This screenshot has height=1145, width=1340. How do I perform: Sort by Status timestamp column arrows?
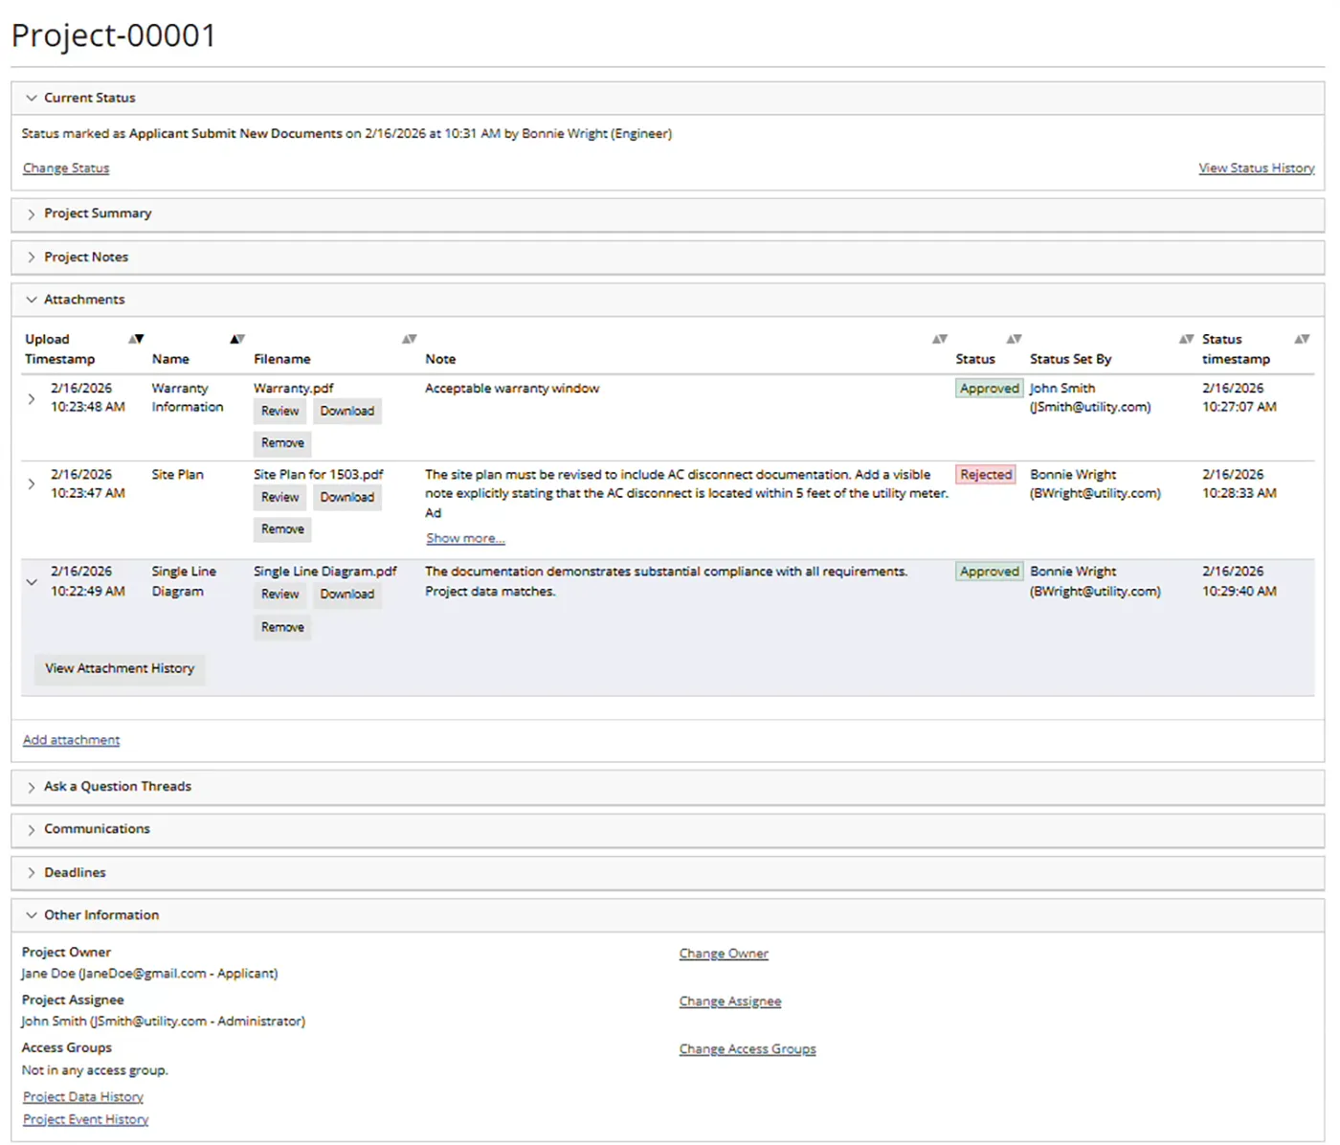point(1302,339)
